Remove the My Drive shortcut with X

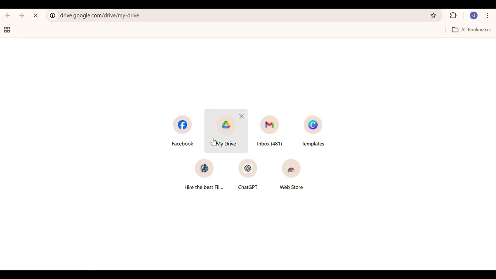point(241,116)
